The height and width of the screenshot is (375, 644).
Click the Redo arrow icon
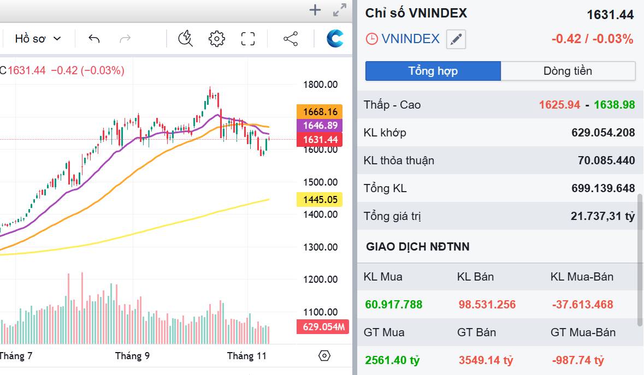tap(125, 39)
